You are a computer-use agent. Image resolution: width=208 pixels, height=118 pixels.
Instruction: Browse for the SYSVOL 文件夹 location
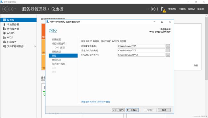point(168,55)
